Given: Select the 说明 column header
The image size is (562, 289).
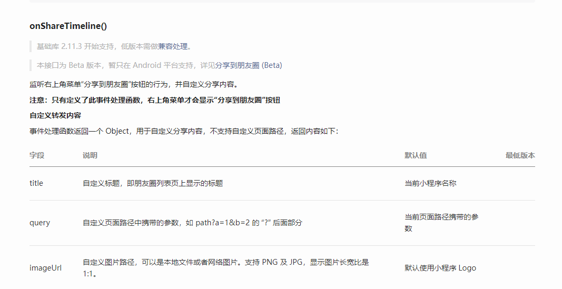Looking at the screenshot, I should pos(90,155).
